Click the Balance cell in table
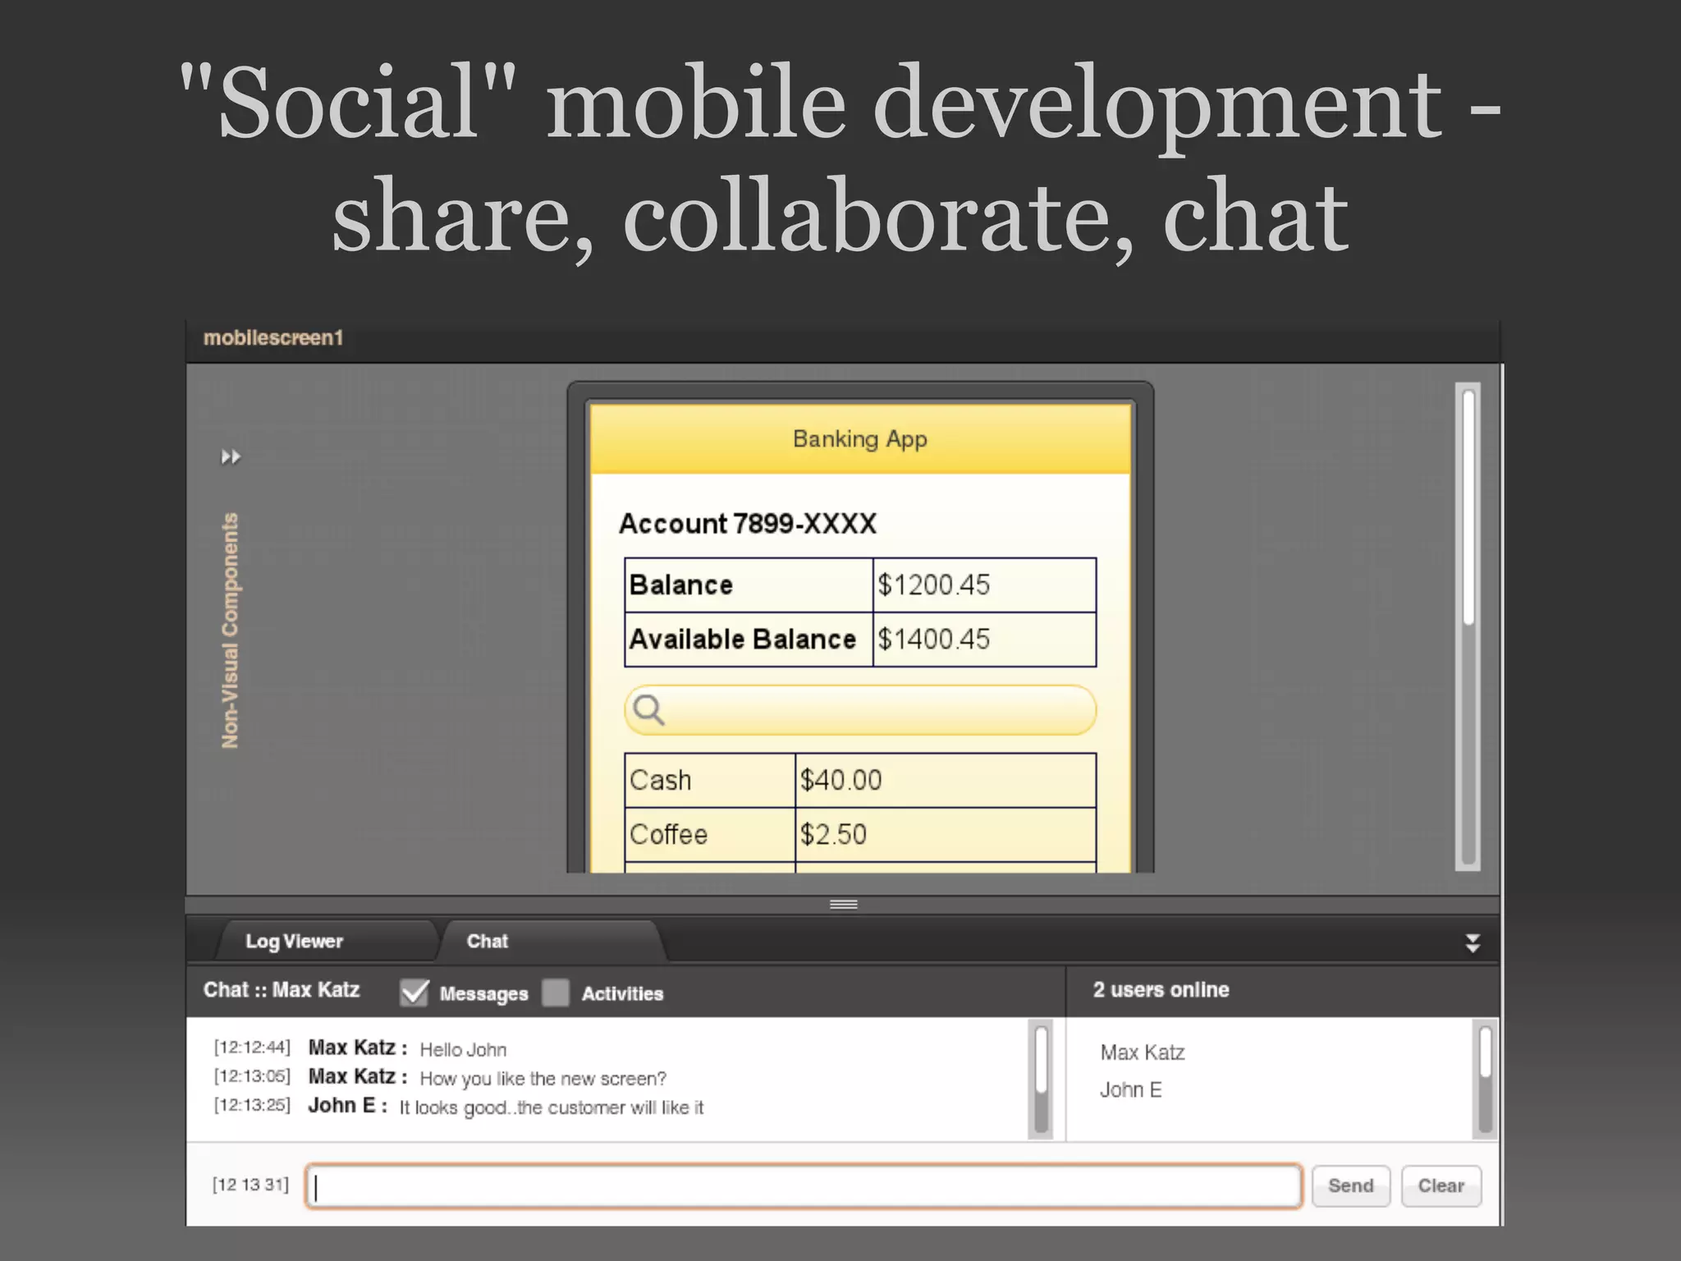 [x=749, y=585]
